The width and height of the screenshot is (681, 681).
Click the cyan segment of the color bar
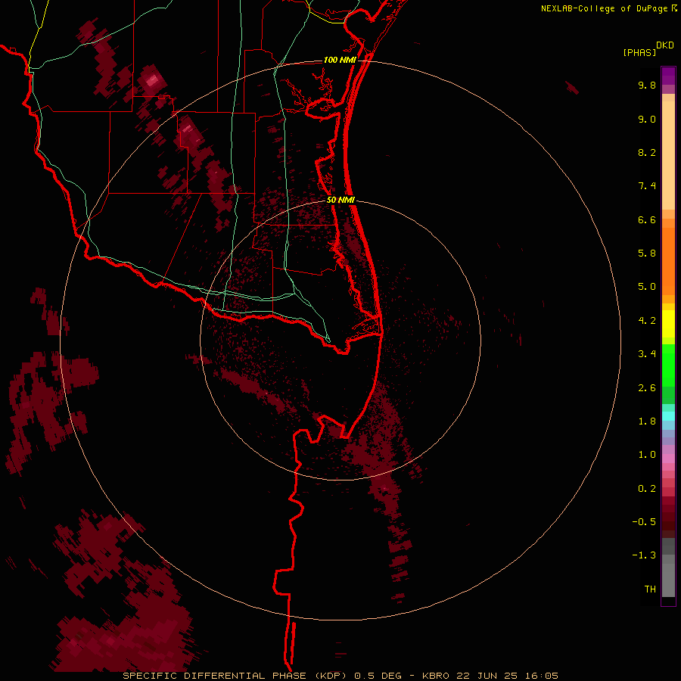tap(668, 416)
